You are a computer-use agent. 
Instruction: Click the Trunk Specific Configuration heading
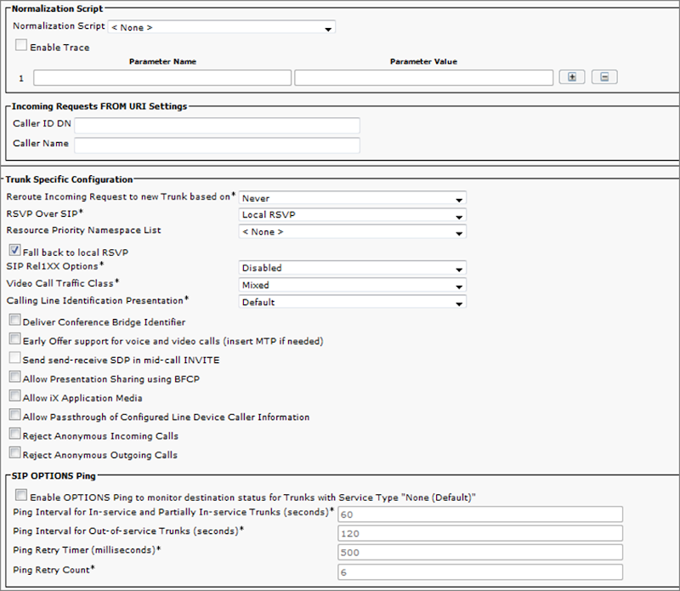pos(69,179)
